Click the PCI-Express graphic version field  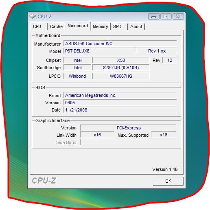[x=128, y=128]
